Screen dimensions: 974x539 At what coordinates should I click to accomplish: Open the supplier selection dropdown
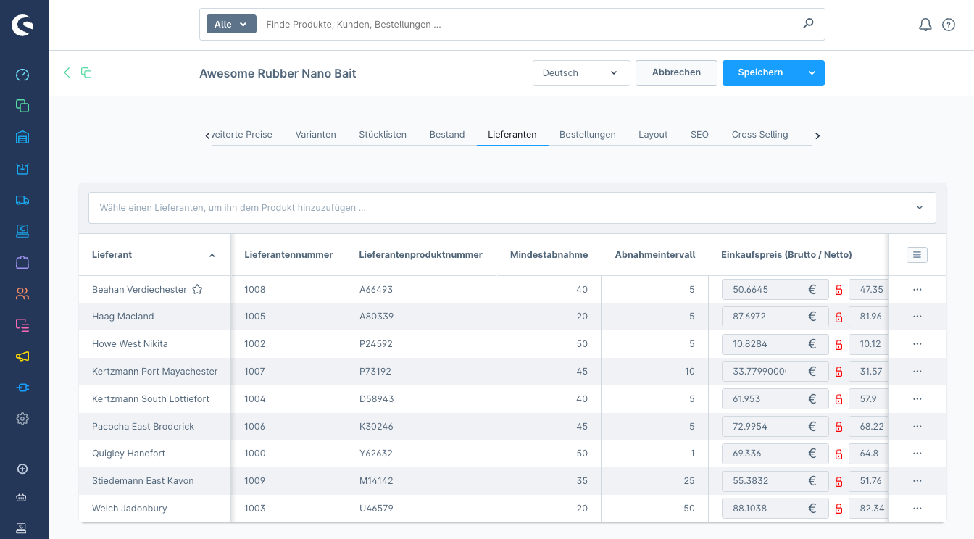click(x=917, y=207)
